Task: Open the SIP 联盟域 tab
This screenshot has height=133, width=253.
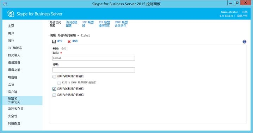Action: coord(88,24)
